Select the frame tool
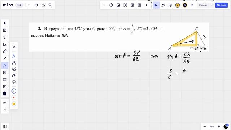The image size is (231, 130). (x=5, y=80)
